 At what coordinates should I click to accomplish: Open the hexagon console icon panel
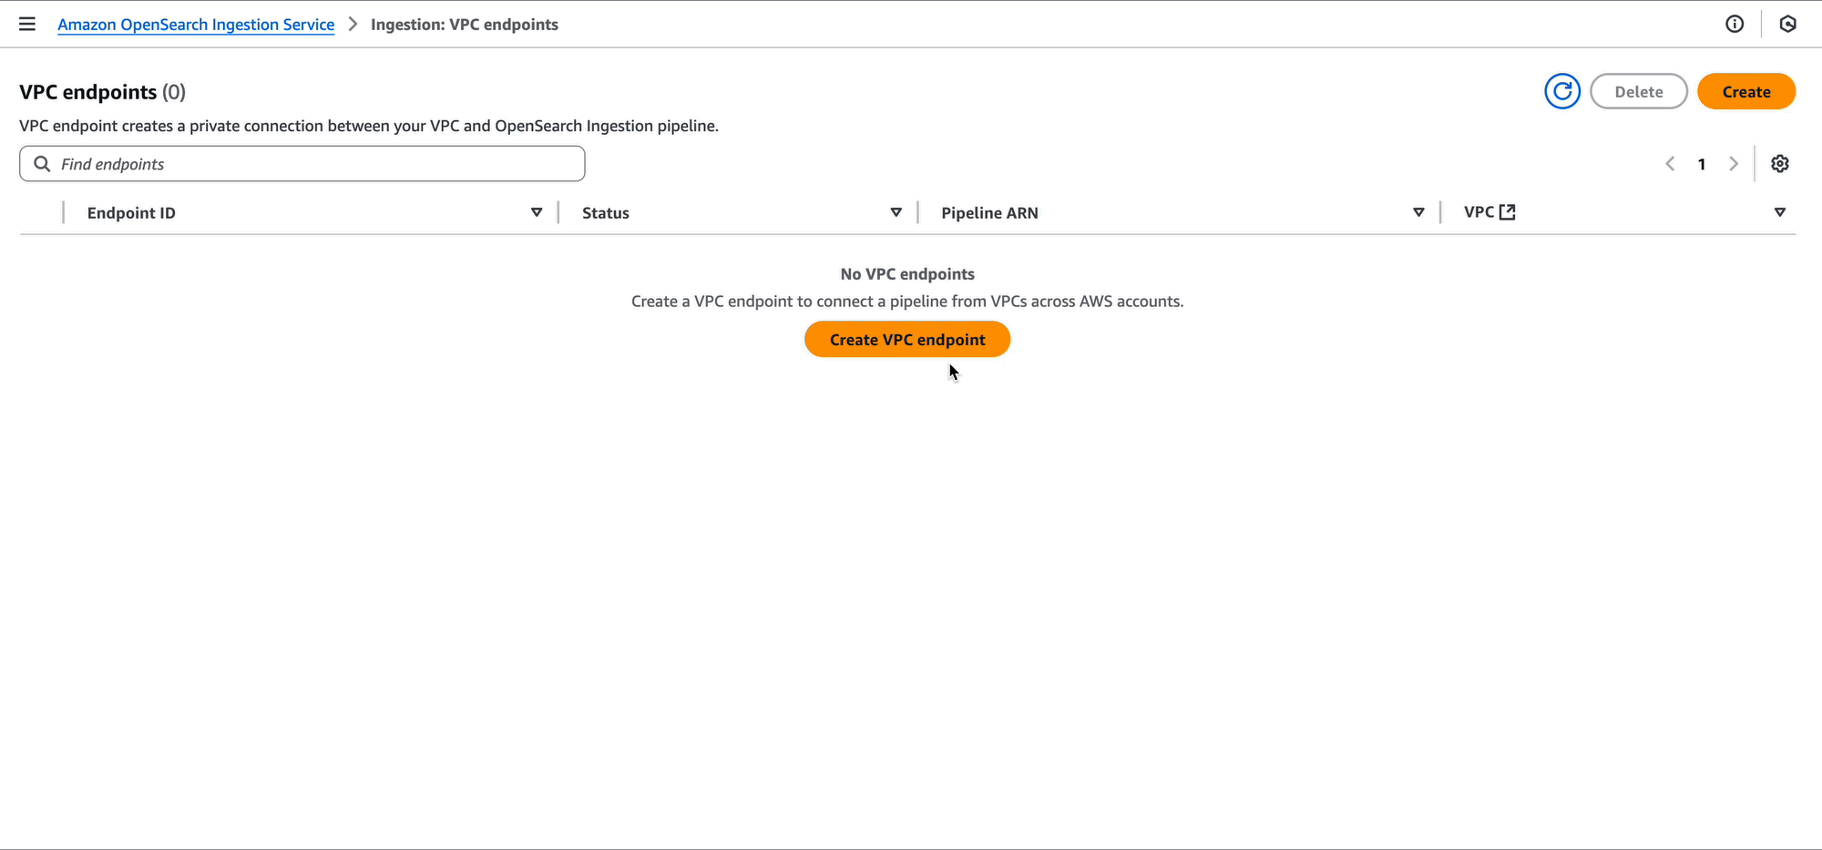pyautogui.click(x=1788, y=24)
